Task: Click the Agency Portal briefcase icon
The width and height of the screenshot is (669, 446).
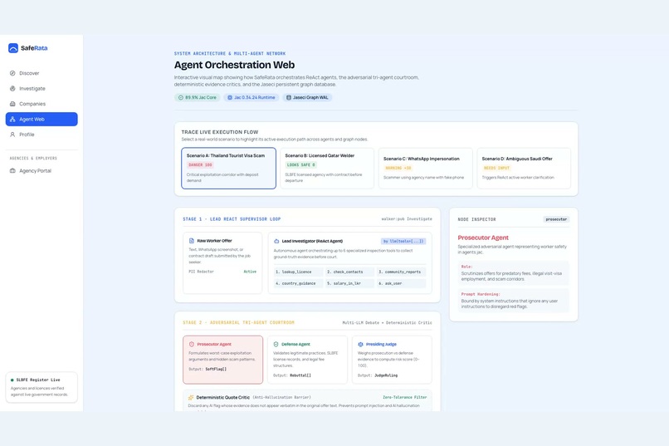Action: 12,171
